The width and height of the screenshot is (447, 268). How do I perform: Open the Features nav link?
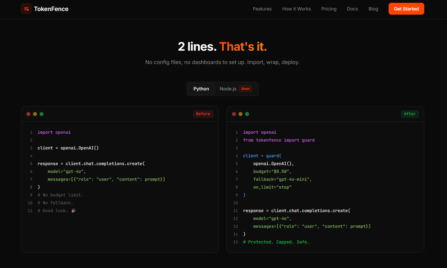pyautogui.click(x=262, y=9)
